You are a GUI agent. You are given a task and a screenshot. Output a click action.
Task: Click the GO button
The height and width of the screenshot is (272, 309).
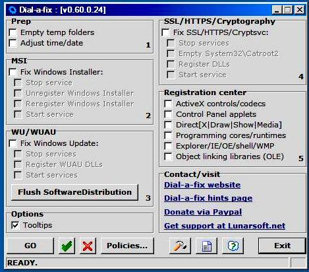pyautogui.click(x=30, y=246)
